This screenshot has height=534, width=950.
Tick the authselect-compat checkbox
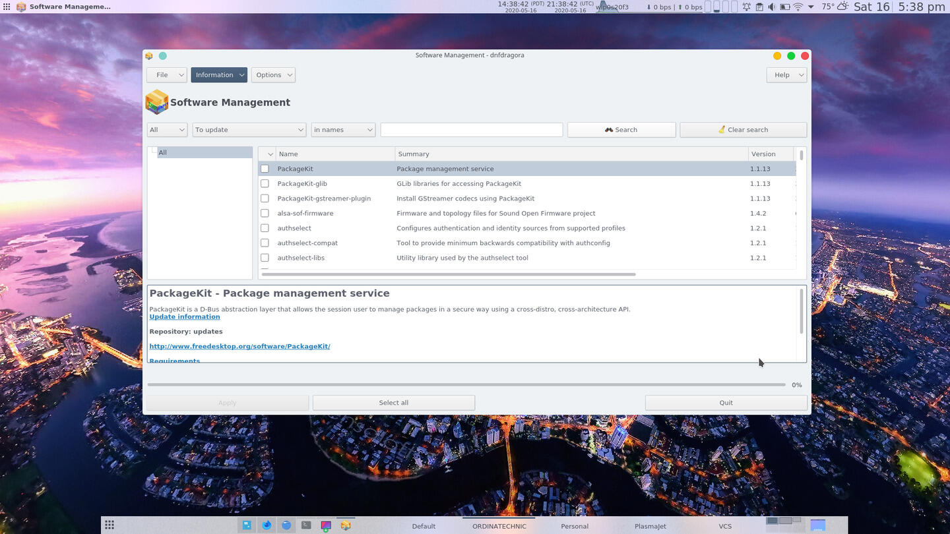click(265, 243)
